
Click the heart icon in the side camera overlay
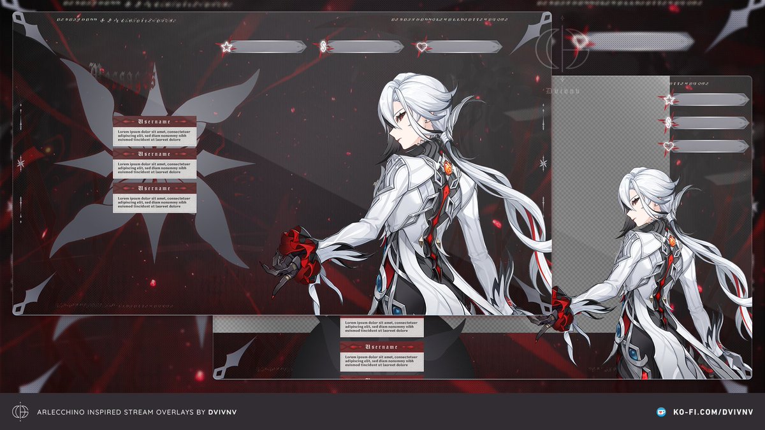[668, 146]
